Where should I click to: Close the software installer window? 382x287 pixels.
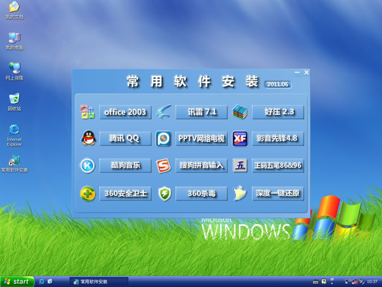pyautogui.click(x=307, y=72)
